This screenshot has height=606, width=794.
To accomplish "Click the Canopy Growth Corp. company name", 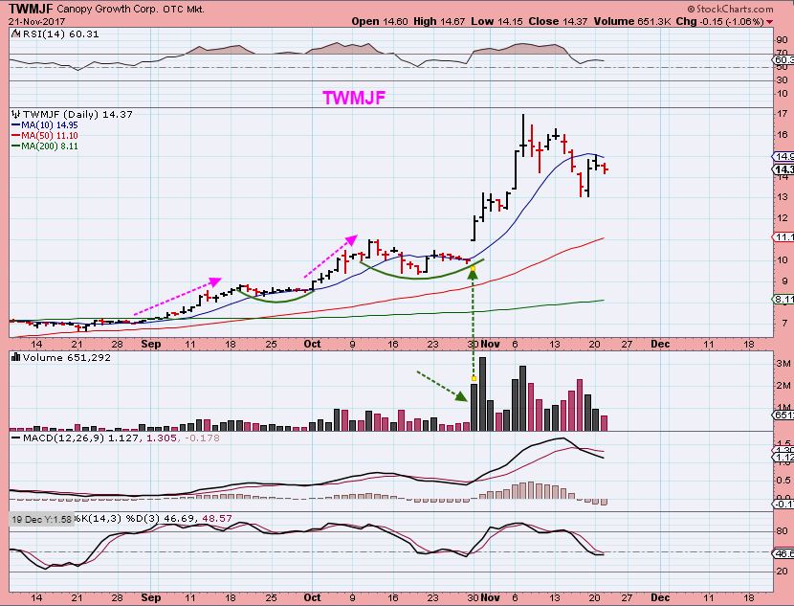I will point(107,10).
